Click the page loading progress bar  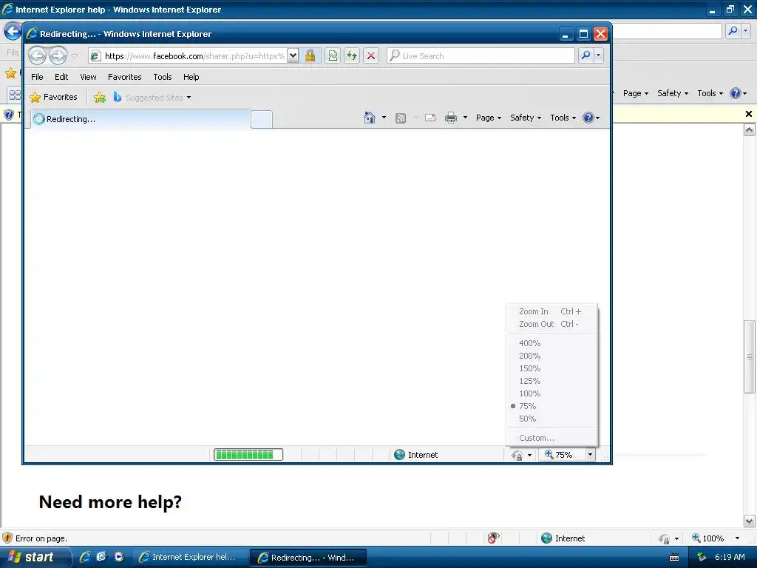248,455
